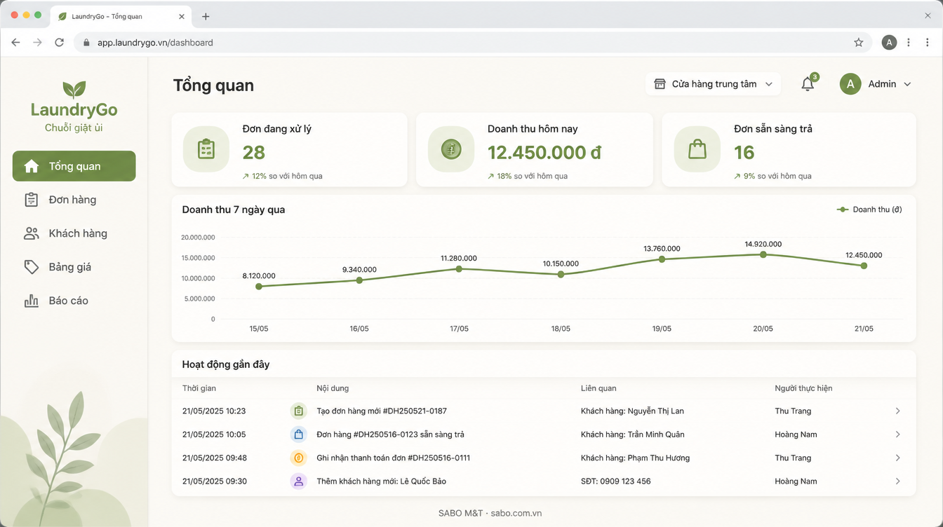Open the Tổng quan sidebar item
The height and width of the screenshot is (527, 943).
[x=74, y=166]
